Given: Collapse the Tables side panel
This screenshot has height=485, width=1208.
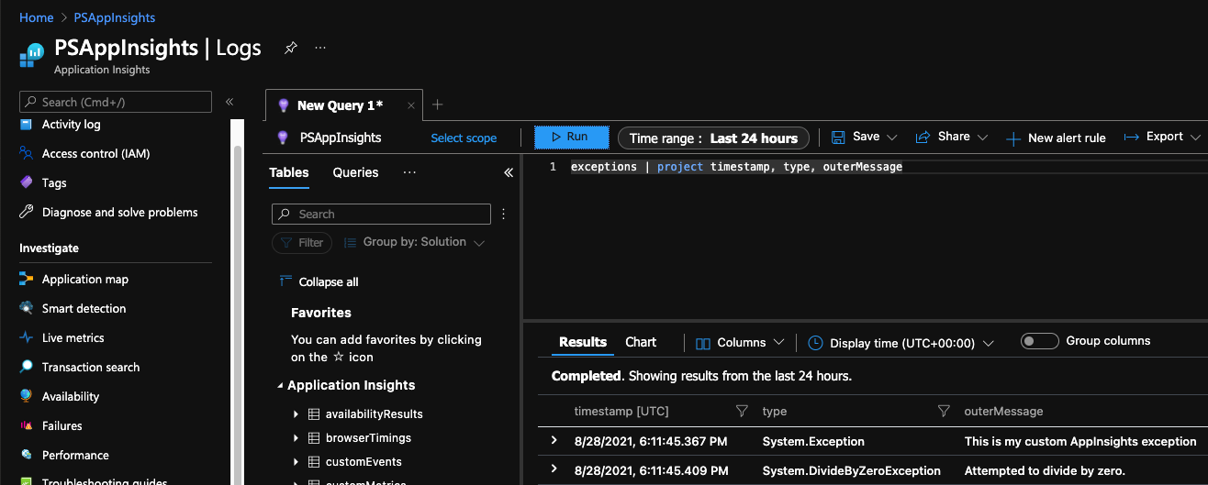Looking at the screenshot, I should coord(509,172).
